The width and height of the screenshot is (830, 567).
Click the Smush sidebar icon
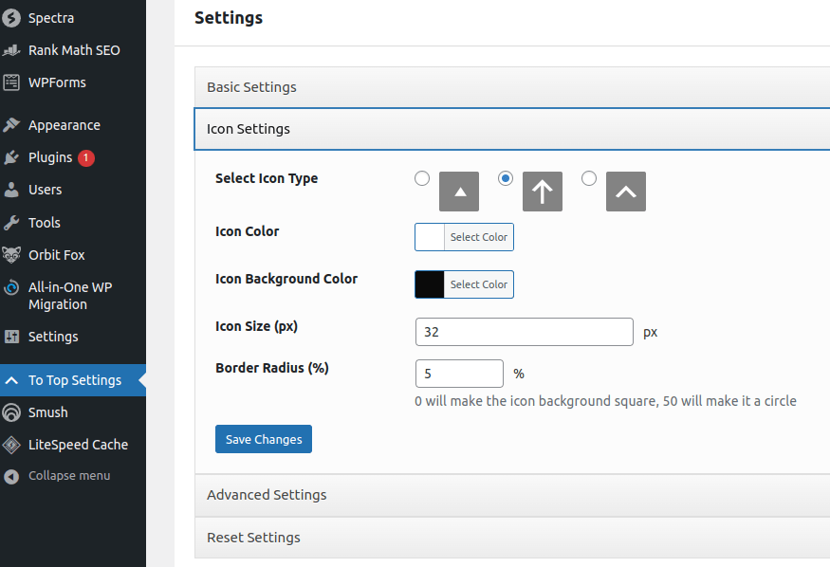pos(11,412)
